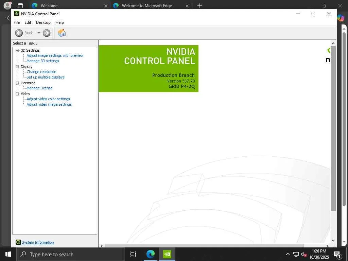Click the muted volume tray icon

304,254
